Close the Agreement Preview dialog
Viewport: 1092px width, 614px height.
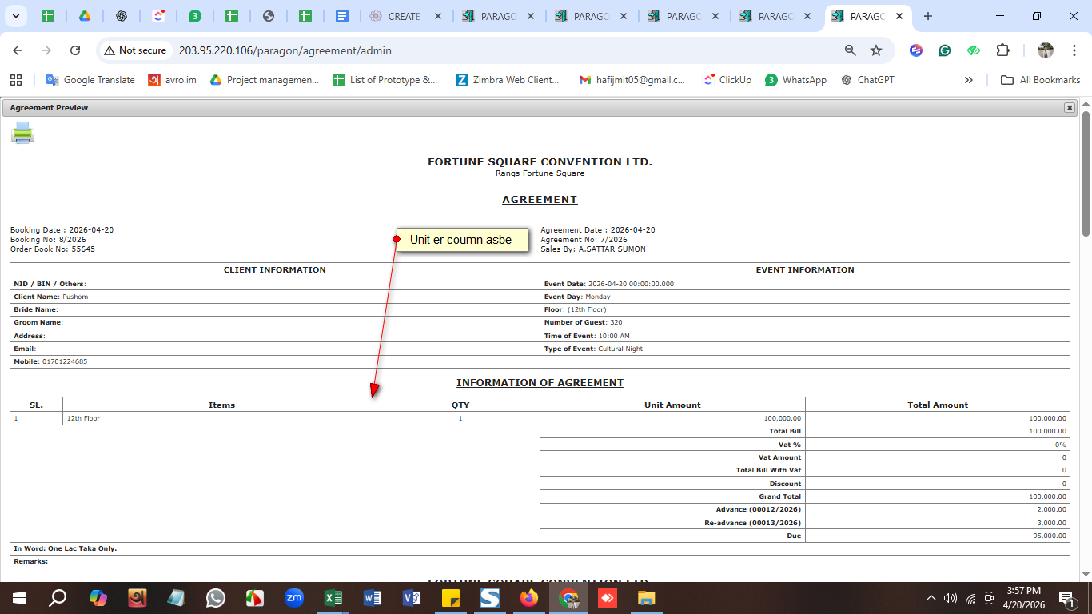click(x=1069, y=107)
